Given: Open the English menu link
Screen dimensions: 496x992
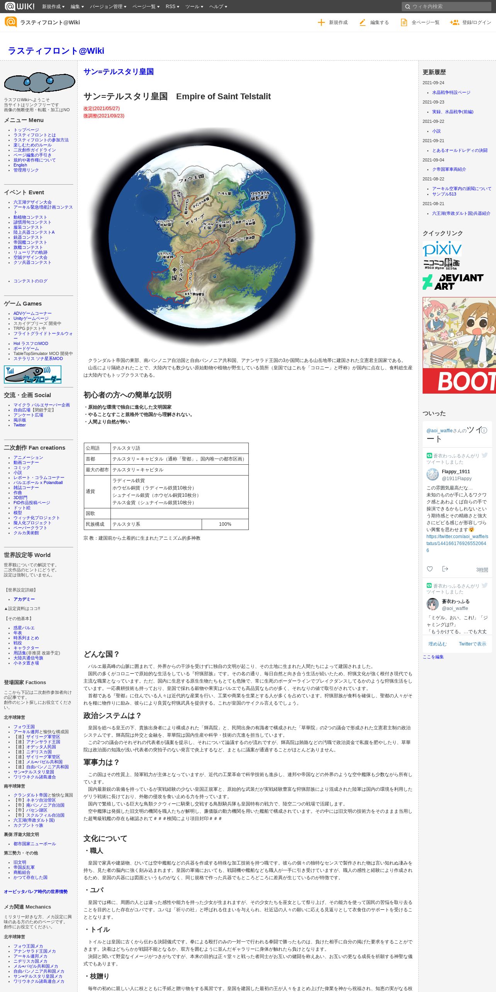Looking at the screenshot, I should click(x=20, y=165).
